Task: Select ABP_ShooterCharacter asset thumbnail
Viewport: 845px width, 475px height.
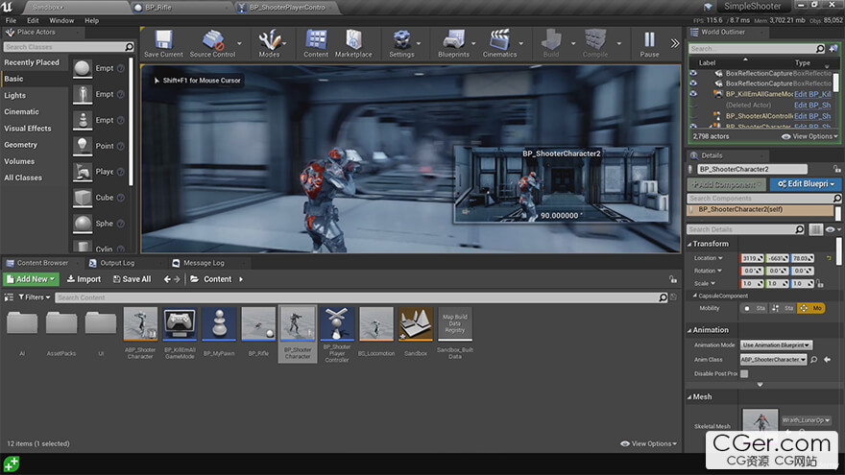Action: (140, 323)
